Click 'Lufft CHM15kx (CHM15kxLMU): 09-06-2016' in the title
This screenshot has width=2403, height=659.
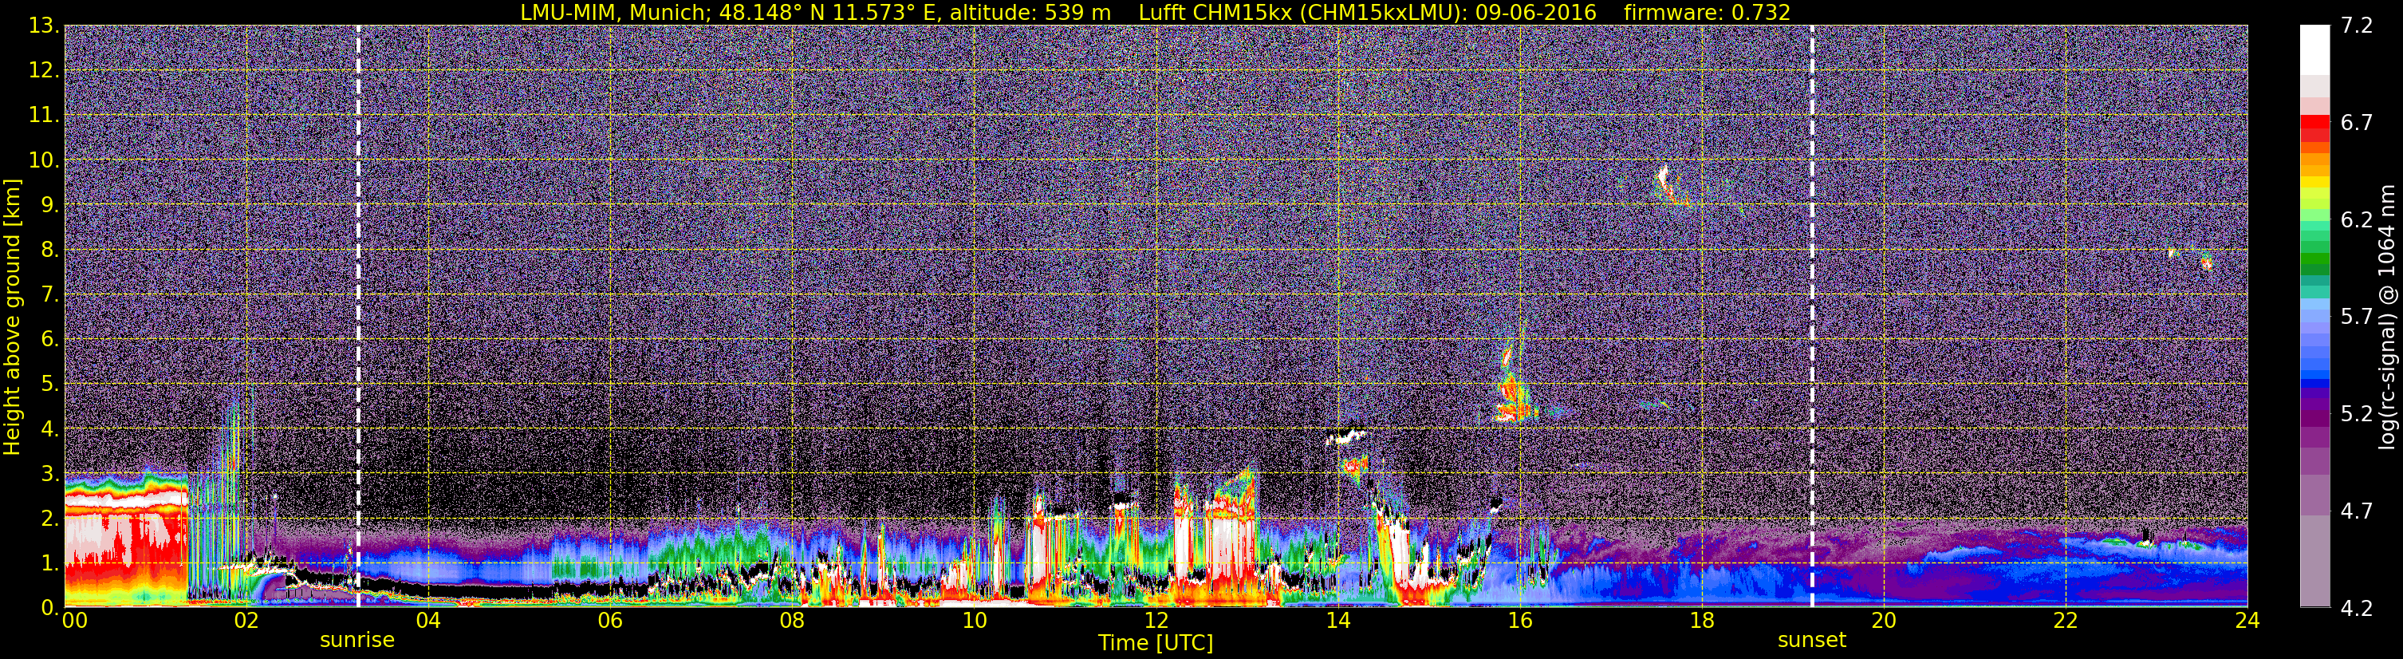(x=1368, y=13)
